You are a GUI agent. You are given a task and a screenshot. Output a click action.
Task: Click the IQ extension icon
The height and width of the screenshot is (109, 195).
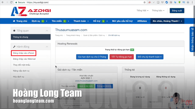coord(184,2)
